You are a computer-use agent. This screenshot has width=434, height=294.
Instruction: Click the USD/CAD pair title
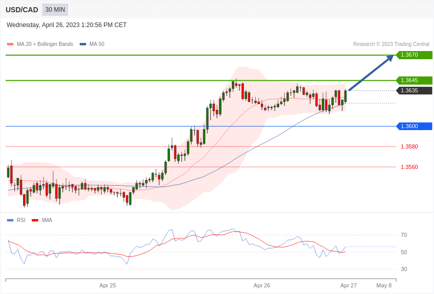22,10
